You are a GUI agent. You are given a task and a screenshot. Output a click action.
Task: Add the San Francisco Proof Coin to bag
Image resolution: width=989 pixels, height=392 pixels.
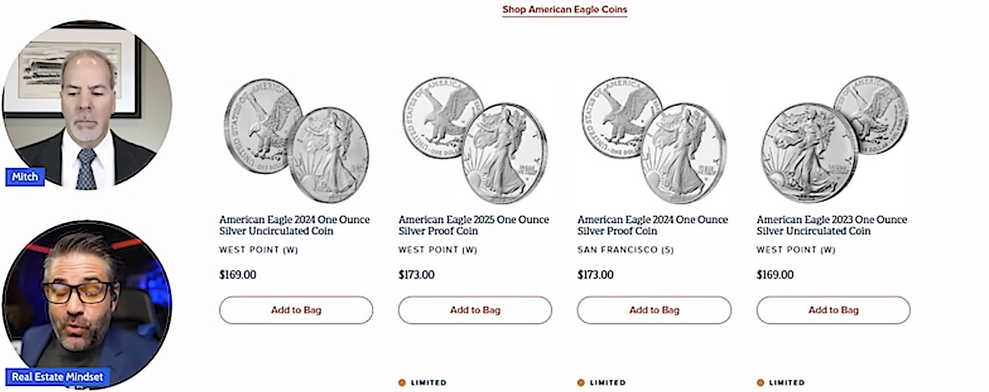point(654,310)
